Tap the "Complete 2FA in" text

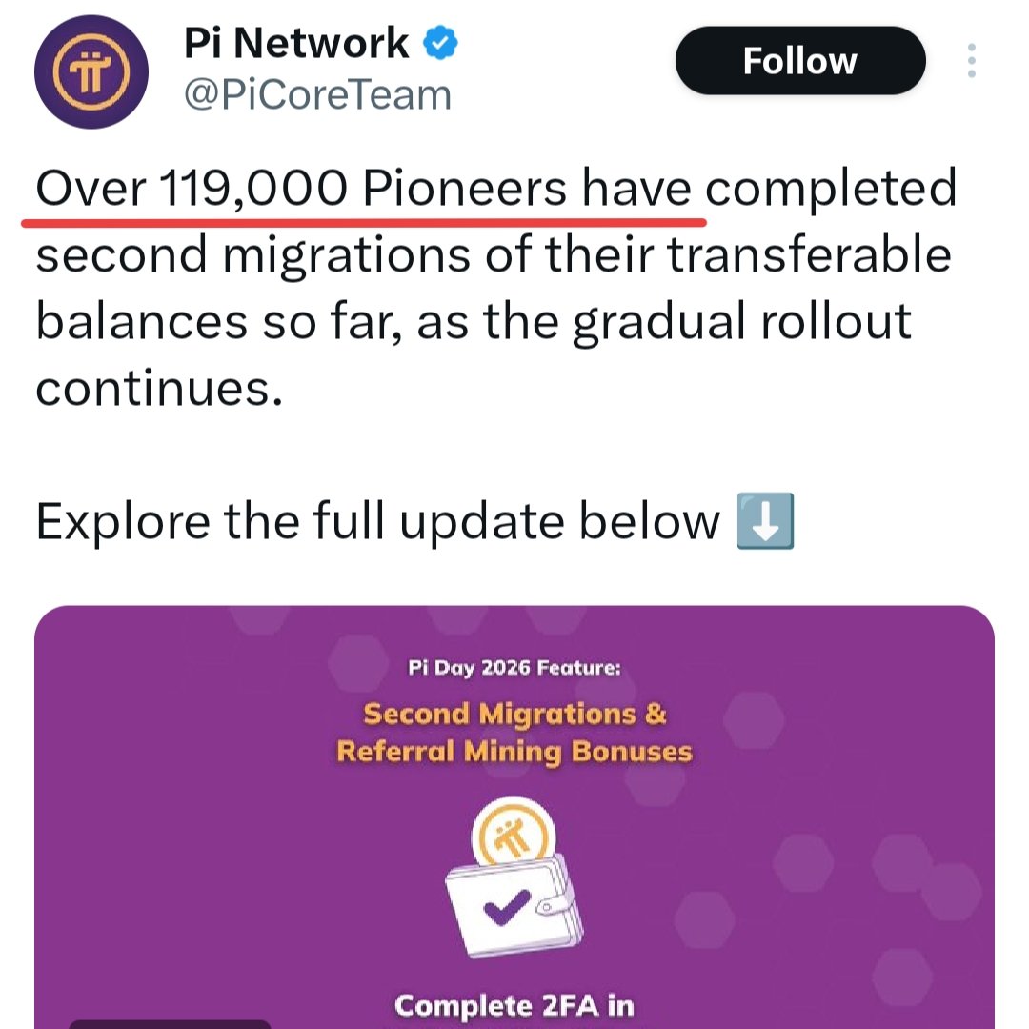click(x=514, y=1006)
